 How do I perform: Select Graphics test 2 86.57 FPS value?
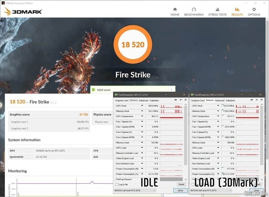click(x=83, y=129)
